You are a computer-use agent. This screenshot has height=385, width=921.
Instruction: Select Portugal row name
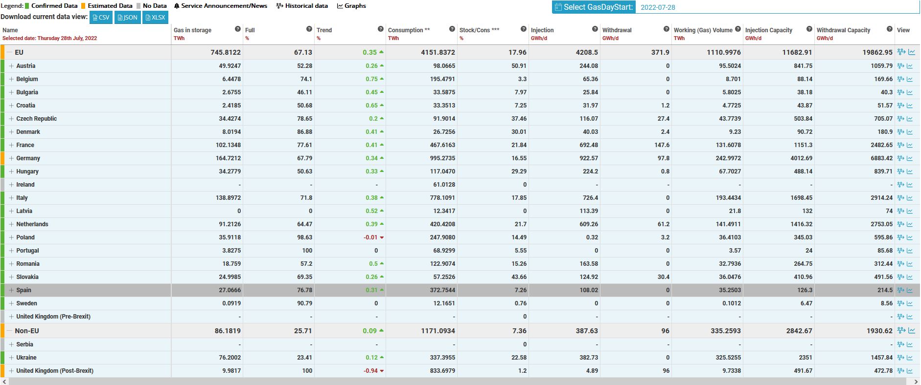coord(27,251)
